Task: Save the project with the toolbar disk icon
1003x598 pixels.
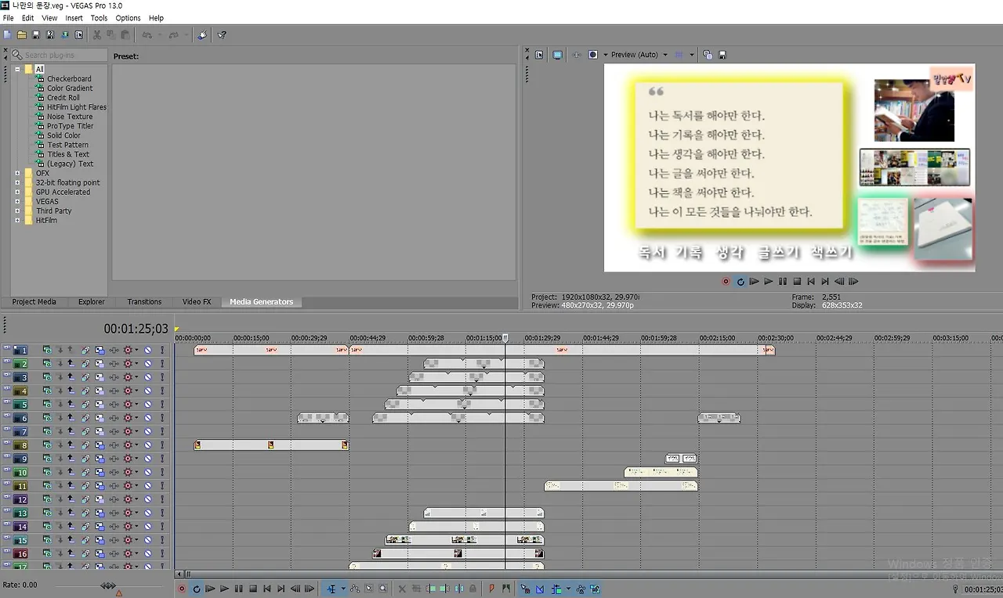Action: click(x=36, y=35)
